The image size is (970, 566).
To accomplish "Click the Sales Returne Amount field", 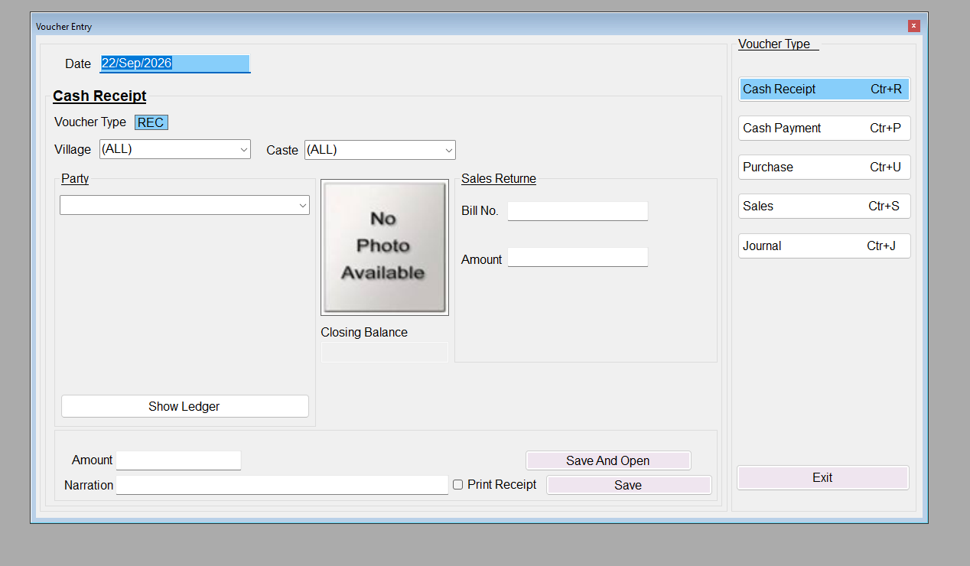I will click(x=578, y=257).
